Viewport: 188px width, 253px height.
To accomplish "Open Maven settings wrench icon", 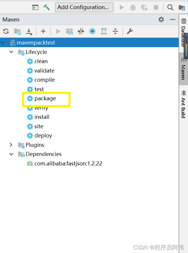I will (x=130, y=31).
